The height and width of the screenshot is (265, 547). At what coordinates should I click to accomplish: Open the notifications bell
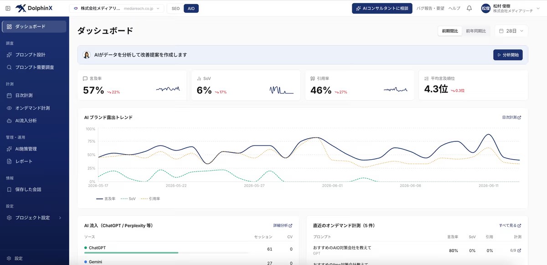[x=469, y=8]
